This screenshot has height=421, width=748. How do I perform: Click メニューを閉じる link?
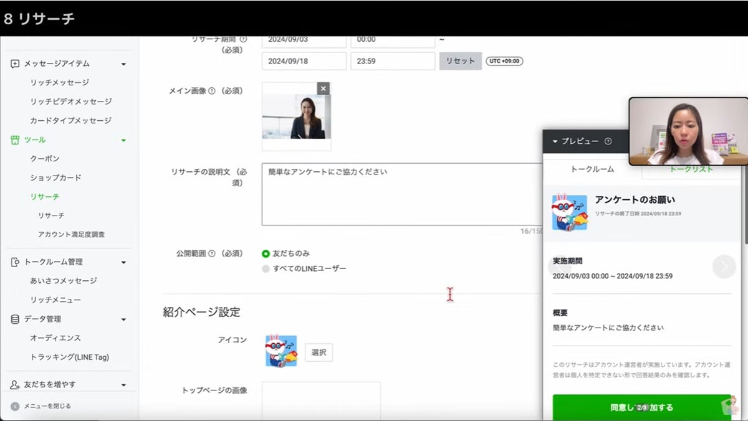coord(47,406)
